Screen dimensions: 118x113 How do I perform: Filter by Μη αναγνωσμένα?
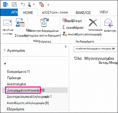(x=99, y=59)
